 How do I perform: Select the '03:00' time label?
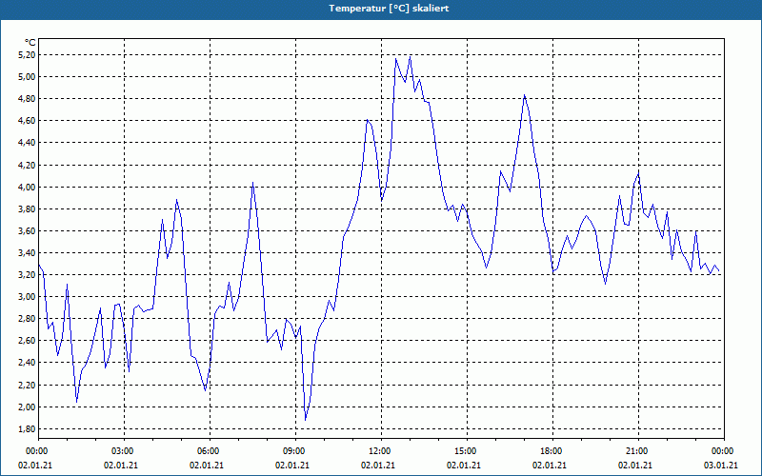point(124,451)
